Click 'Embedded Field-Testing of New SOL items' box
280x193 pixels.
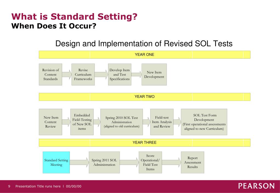pyautogui.click(x=82, y=122)
